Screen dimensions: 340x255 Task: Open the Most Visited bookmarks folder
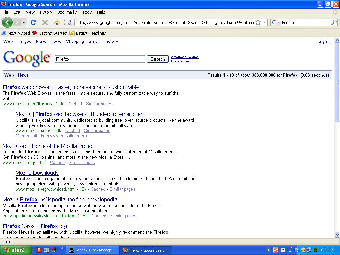[x=15, y=33]
